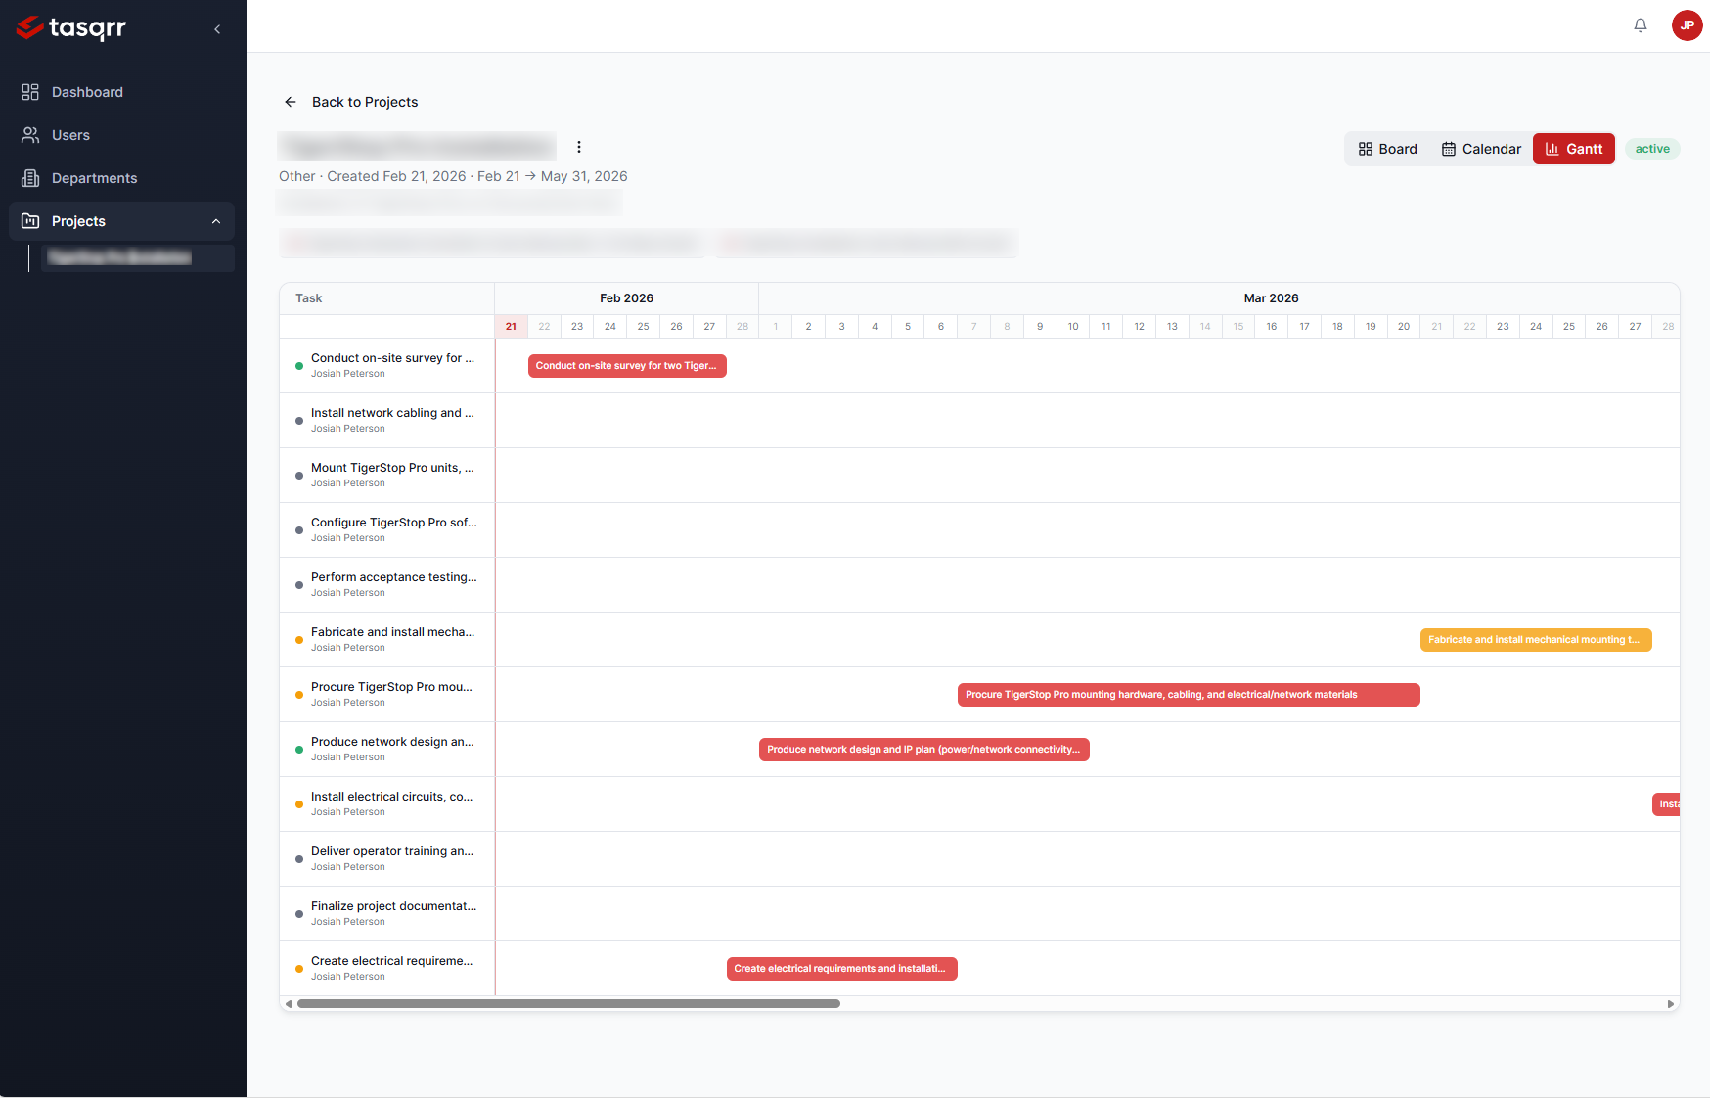Collapse the sidebar with the chevron

(217, 28)
